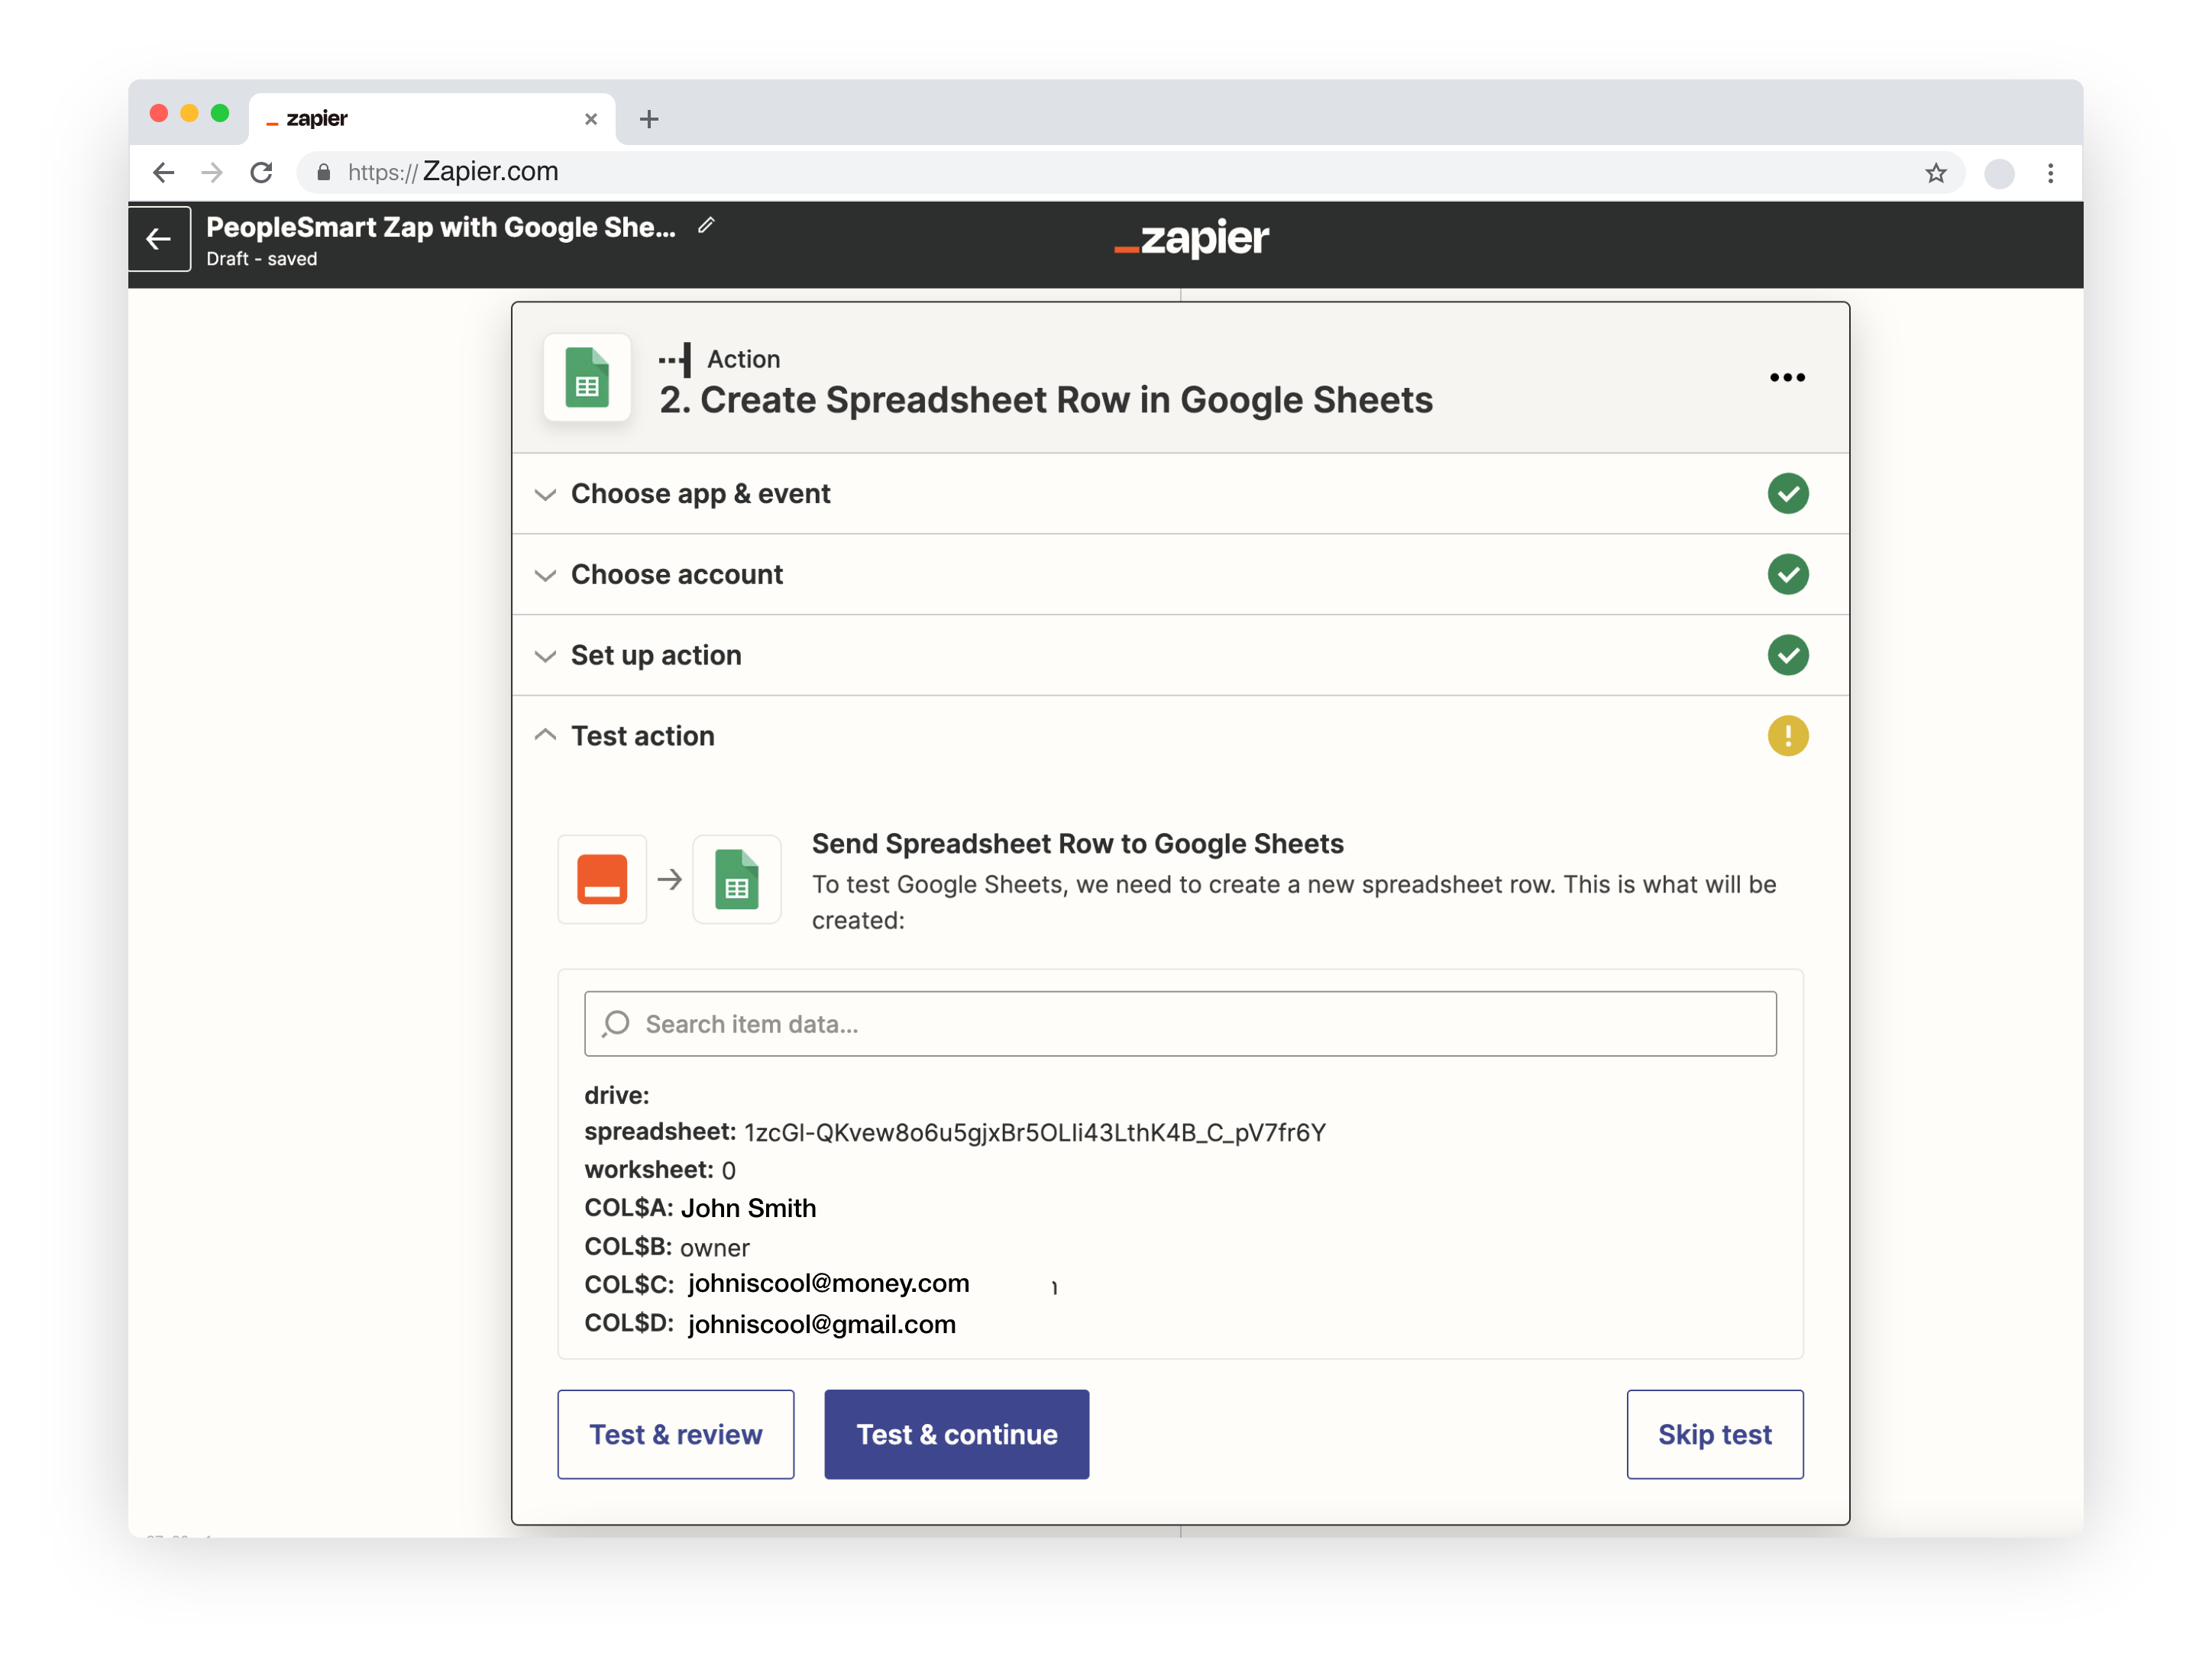The image size is (2212, 1666).
Task: Open a new browser tab
Action: pyautogui.click(x=648, y=119)
